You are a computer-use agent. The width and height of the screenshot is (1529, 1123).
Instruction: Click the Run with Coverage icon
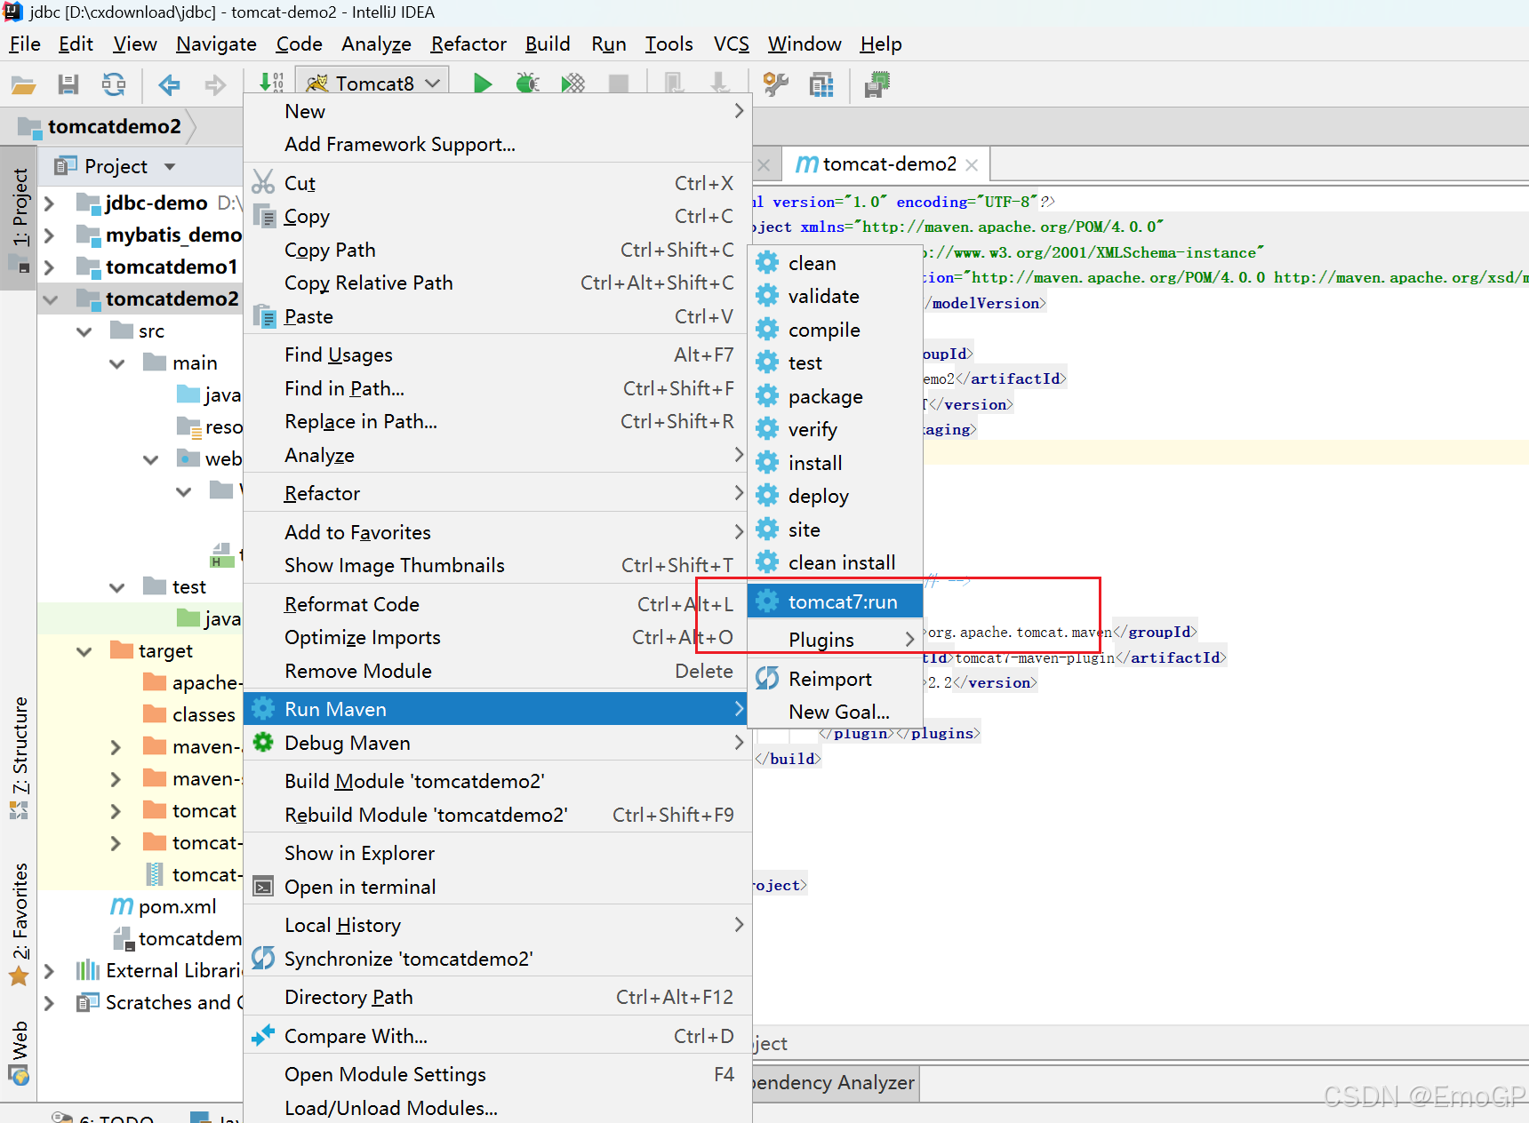pos(573,84)
